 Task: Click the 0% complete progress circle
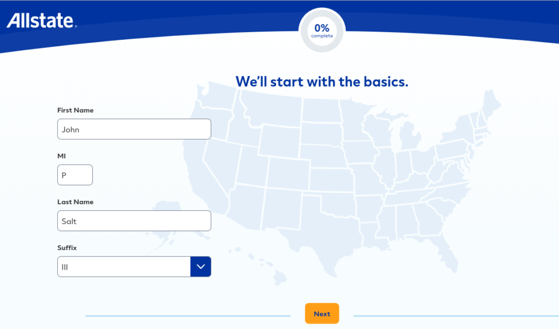pyautogui.click(x=322, y=30)
